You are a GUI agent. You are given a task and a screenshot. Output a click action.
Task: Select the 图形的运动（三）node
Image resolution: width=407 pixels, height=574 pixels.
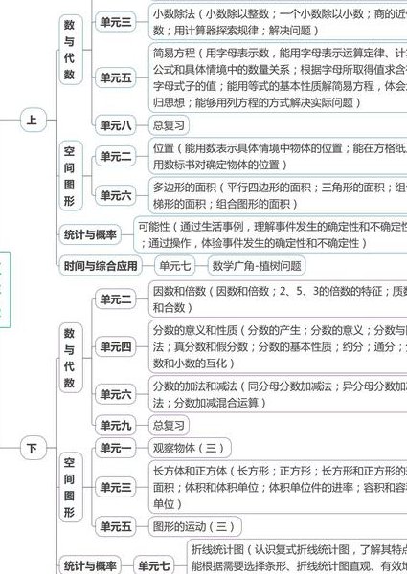coord(195,526)
